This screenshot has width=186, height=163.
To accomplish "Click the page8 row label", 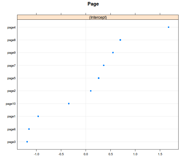I will (x=11, y=40).
